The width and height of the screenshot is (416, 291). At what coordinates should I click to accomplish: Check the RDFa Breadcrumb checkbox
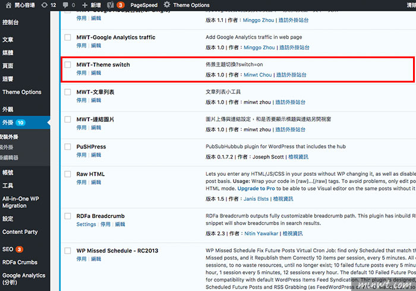point(68,216)
